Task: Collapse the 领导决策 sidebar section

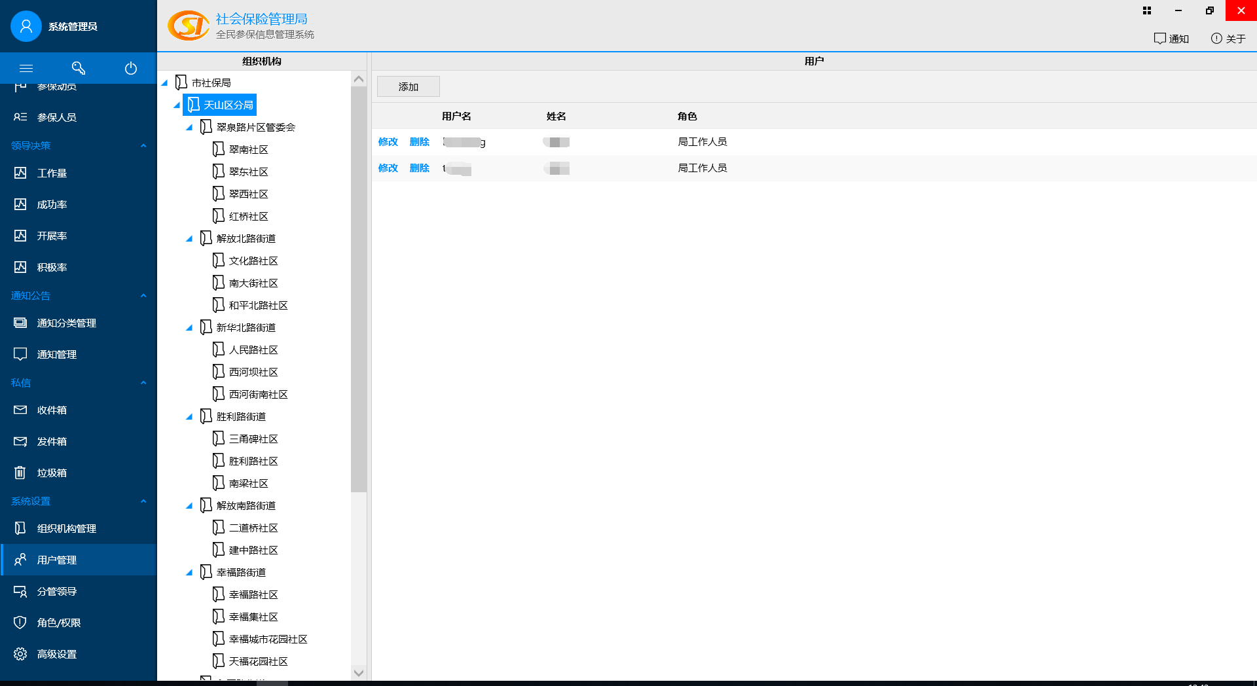Action: click(x=143, y=145)
